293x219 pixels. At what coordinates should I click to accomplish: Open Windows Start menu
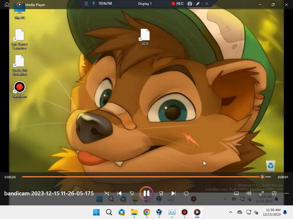tap(96, 212)
